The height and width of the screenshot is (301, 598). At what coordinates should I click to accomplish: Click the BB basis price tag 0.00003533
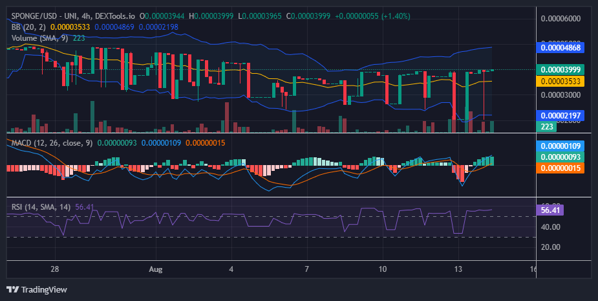[561, 81]
